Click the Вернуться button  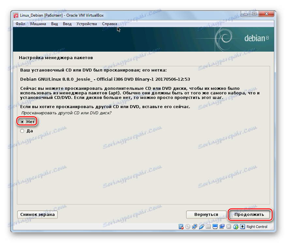[206, 214]
